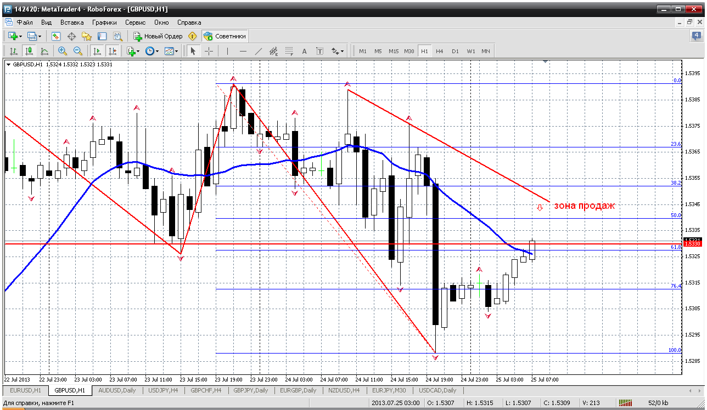Click the 52/0 kb connection status
The height and width of the screenshot is (410, 707).
pyautogui.click(x=659, y=404)
